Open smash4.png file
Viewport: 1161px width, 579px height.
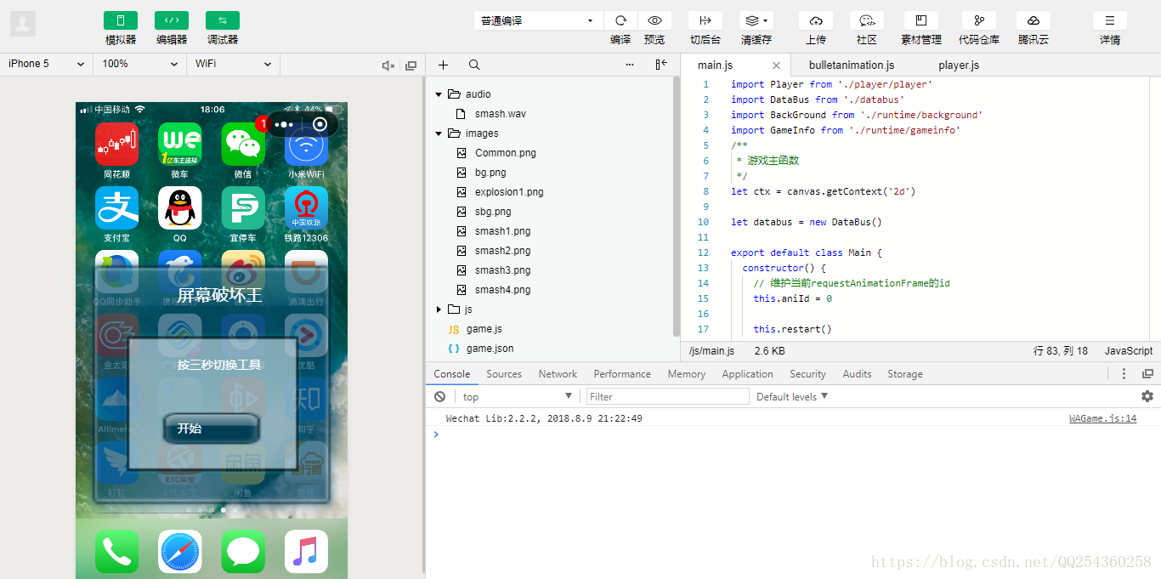coord(502,290)
